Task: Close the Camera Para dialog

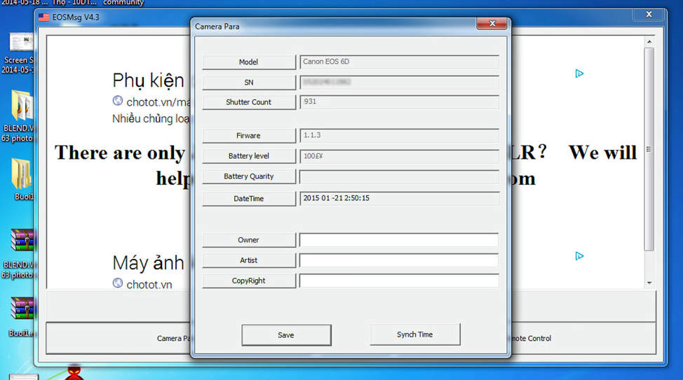Action: tap(492, 24)
